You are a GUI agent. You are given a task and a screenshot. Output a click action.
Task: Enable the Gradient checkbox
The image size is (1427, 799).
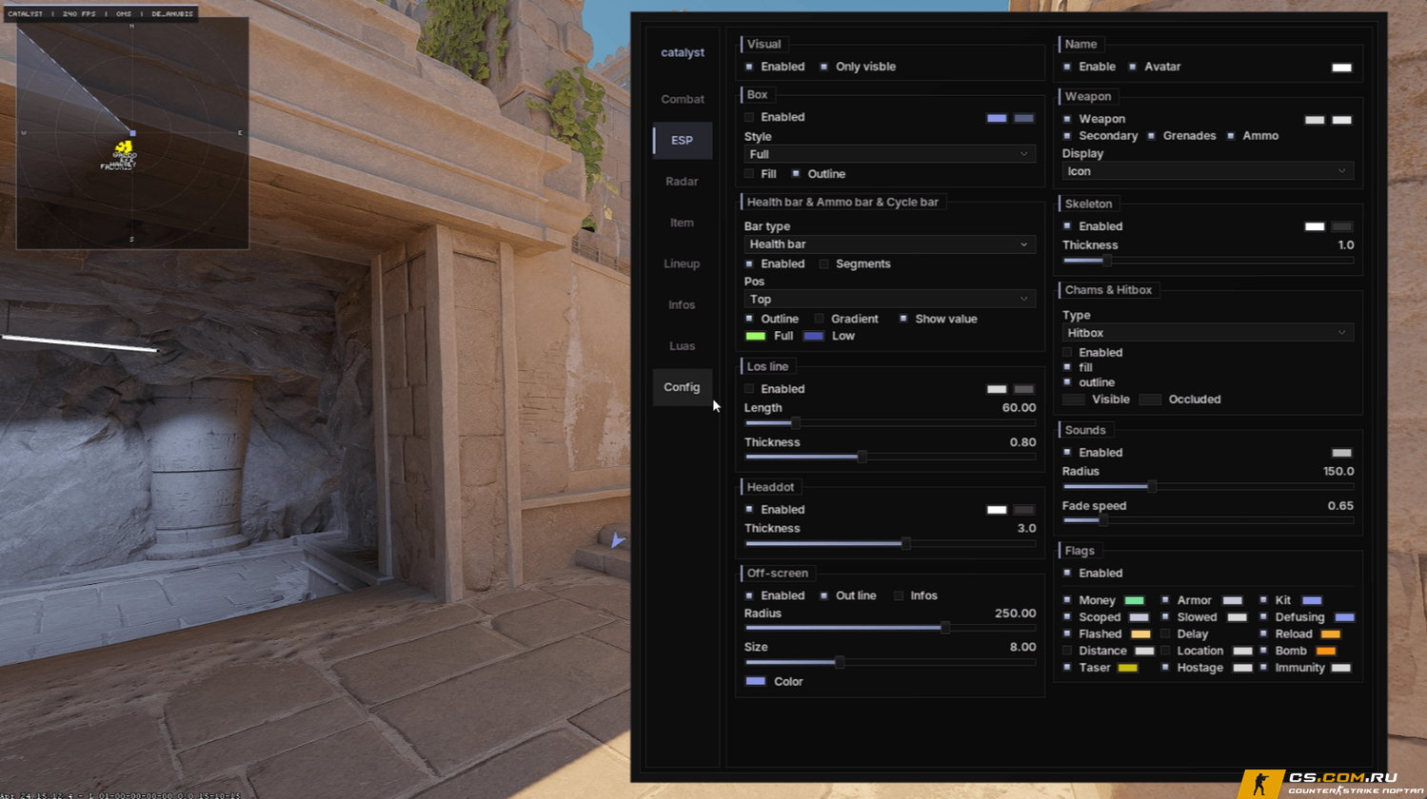819,319
